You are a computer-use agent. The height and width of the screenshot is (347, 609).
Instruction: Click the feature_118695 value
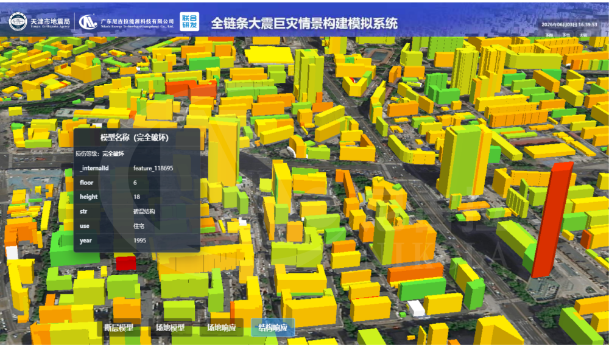(x=153, y=168)
